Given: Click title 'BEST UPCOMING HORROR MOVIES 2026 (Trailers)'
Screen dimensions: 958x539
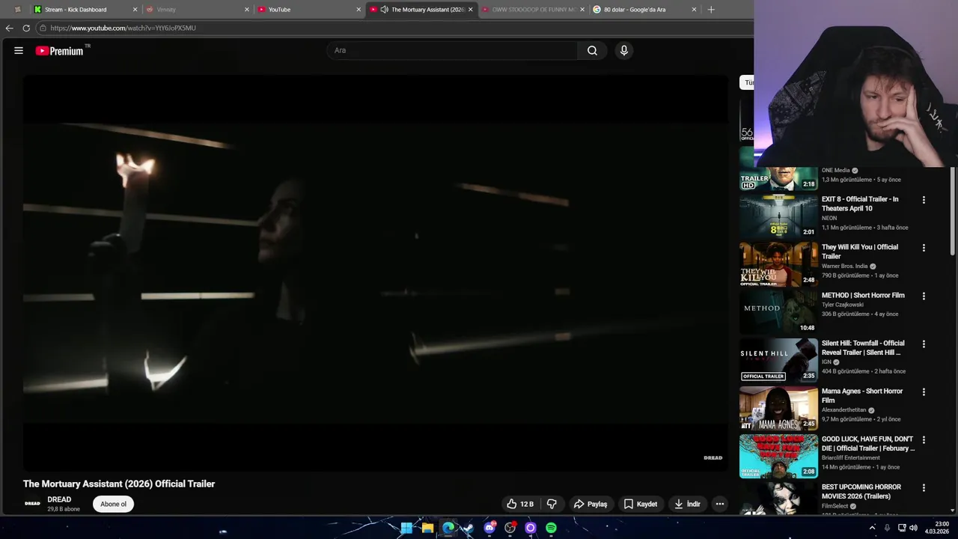Looking at the screenshot, I should coord(861,491).
